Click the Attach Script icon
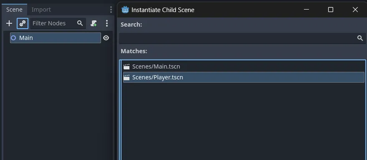 coord(94,23)
